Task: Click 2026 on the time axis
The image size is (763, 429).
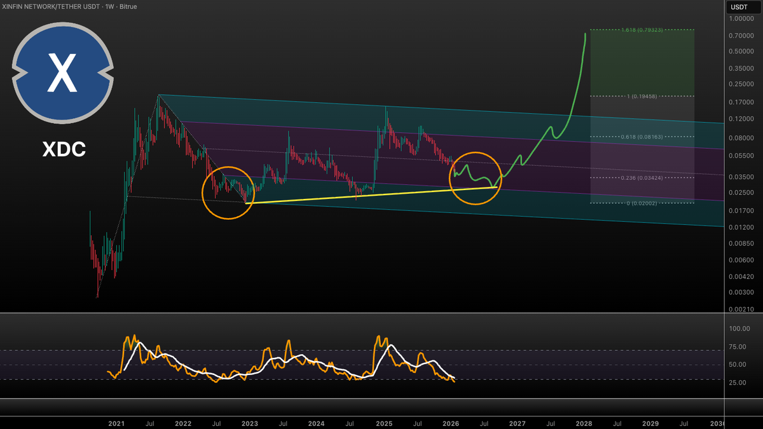Action: [x=450, y=423]
